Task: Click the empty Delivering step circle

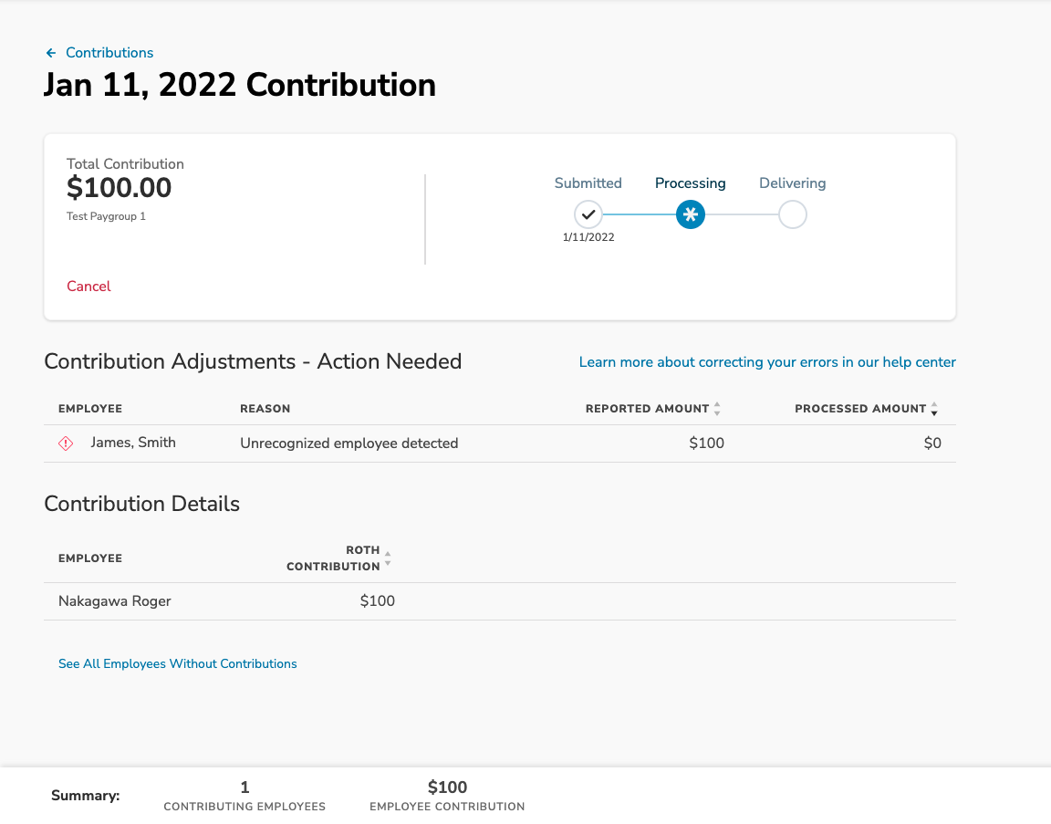Action: pyautogui.click(x=792, y=214)
